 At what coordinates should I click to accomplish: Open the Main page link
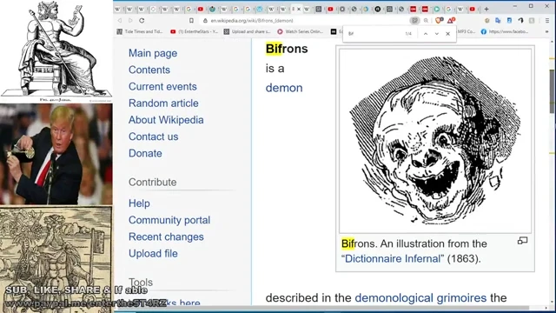click(153, 53)
